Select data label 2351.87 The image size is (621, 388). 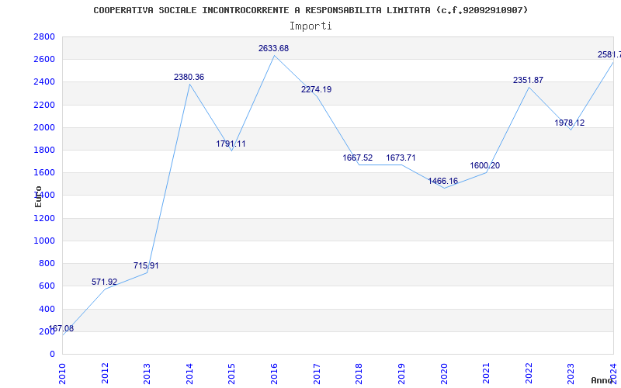pyautogui.click(x=528, y=81)
